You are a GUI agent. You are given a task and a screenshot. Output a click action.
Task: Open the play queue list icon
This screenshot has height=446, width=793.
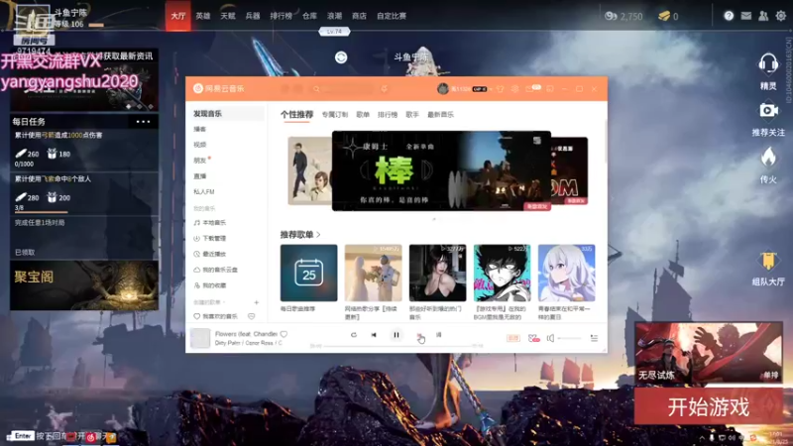pos(594,338)
